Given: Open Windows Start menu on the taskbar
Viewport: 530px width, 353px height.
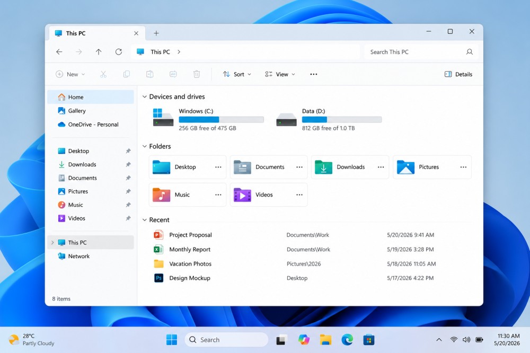Looking at the screenshot, I should pos(172,340).
